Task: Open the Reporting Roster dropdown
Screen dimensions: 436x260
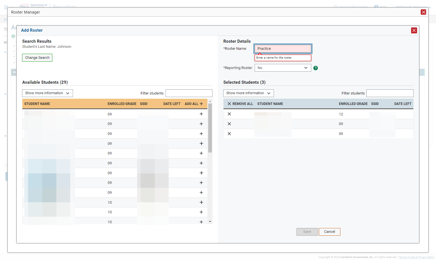Action: pyautogui.click(x=283, y=68)
